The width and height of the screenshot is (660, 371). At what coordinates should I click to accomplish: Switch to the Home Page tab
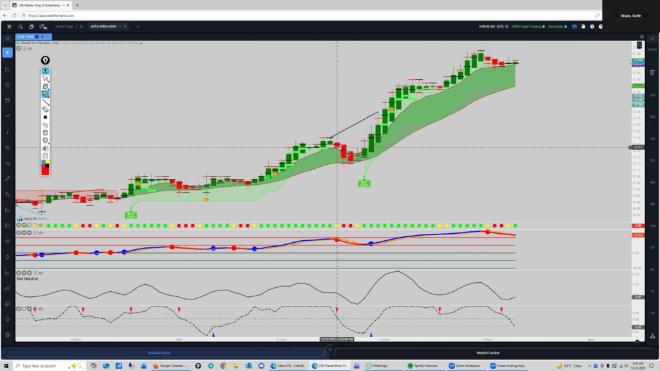click(64, 27)
